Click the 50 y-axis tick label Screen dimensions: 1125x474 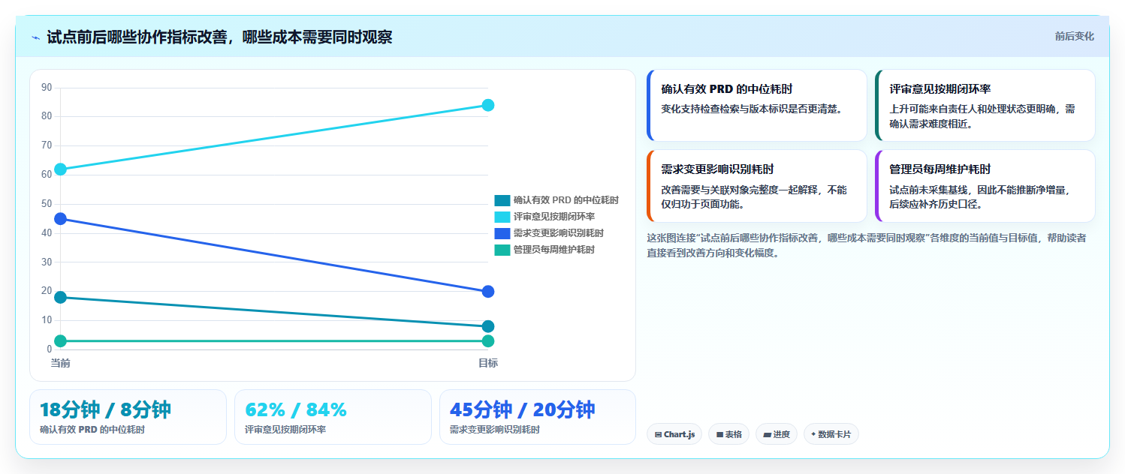pyautogui.click(x=47, y=204)
